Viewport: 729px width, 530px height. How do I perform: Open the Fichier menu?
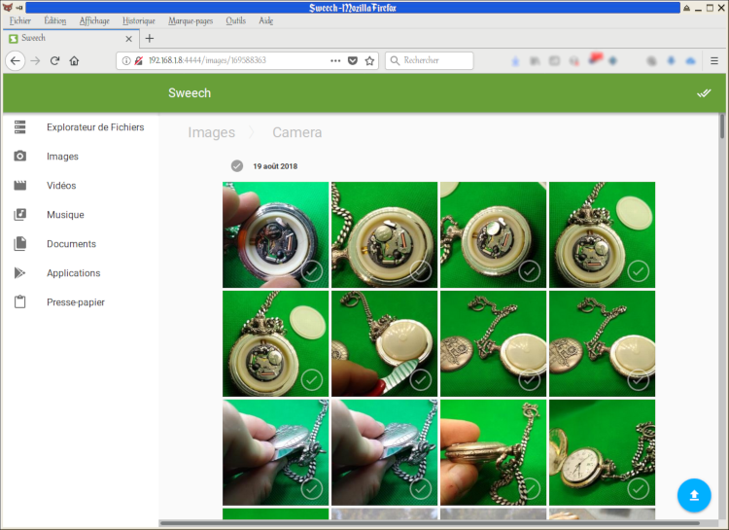tap(20, 20)
